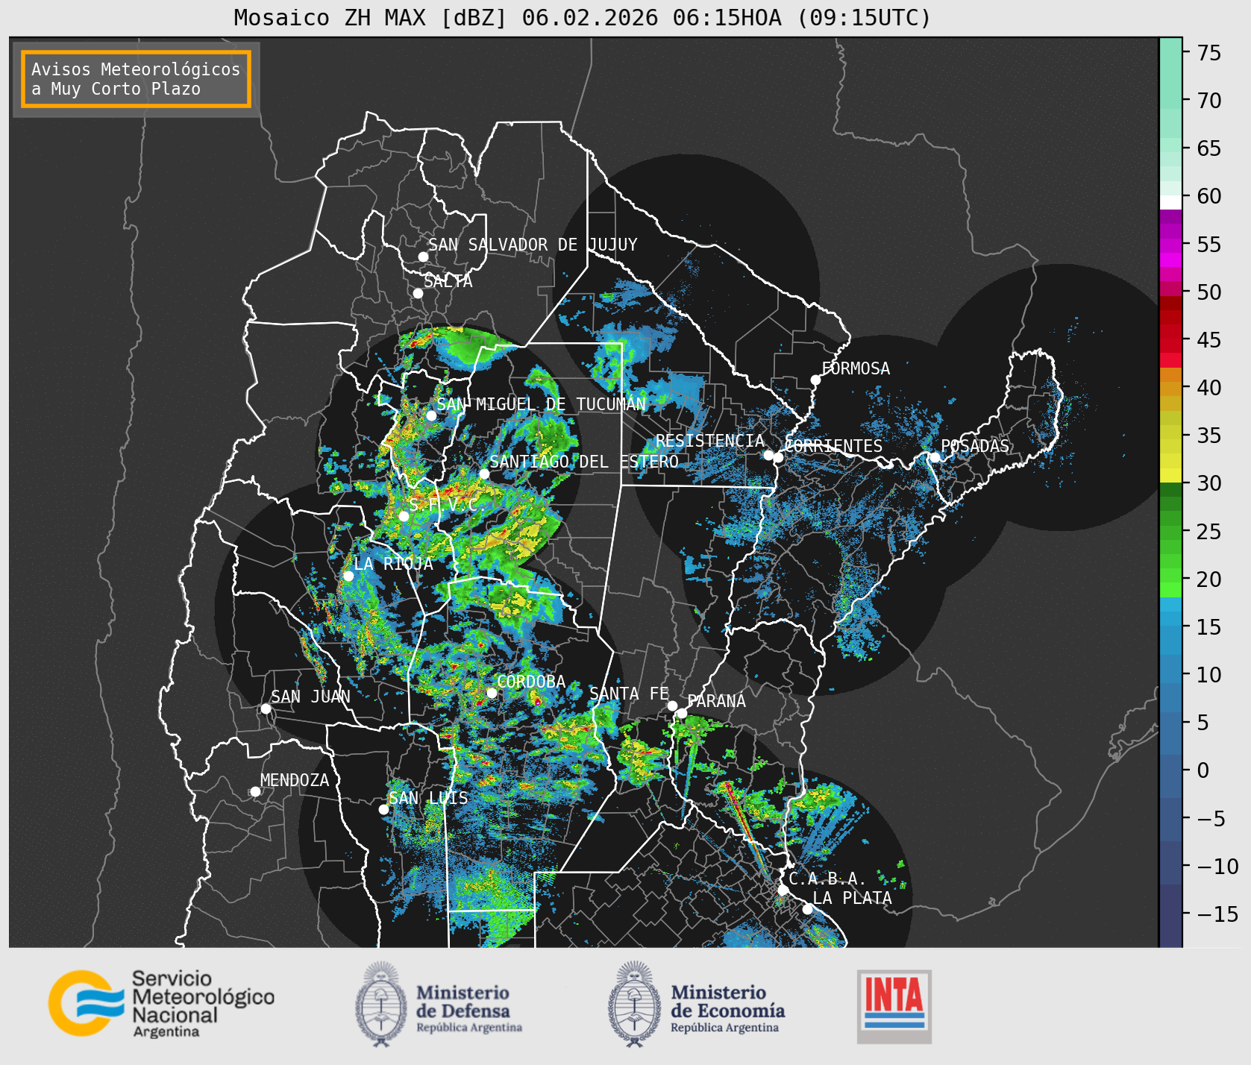This screenshot has width=1251, height=1065.
Task: Click the 'RESISTENCIA' city label
Action: (x=709, y=441)
